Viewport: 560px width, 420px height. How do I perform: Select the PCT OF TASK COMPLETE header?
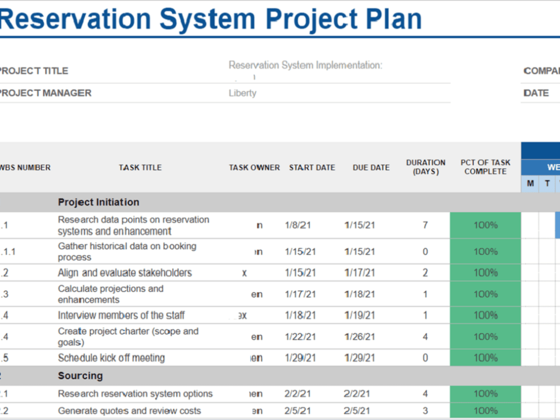pos(484,166)
